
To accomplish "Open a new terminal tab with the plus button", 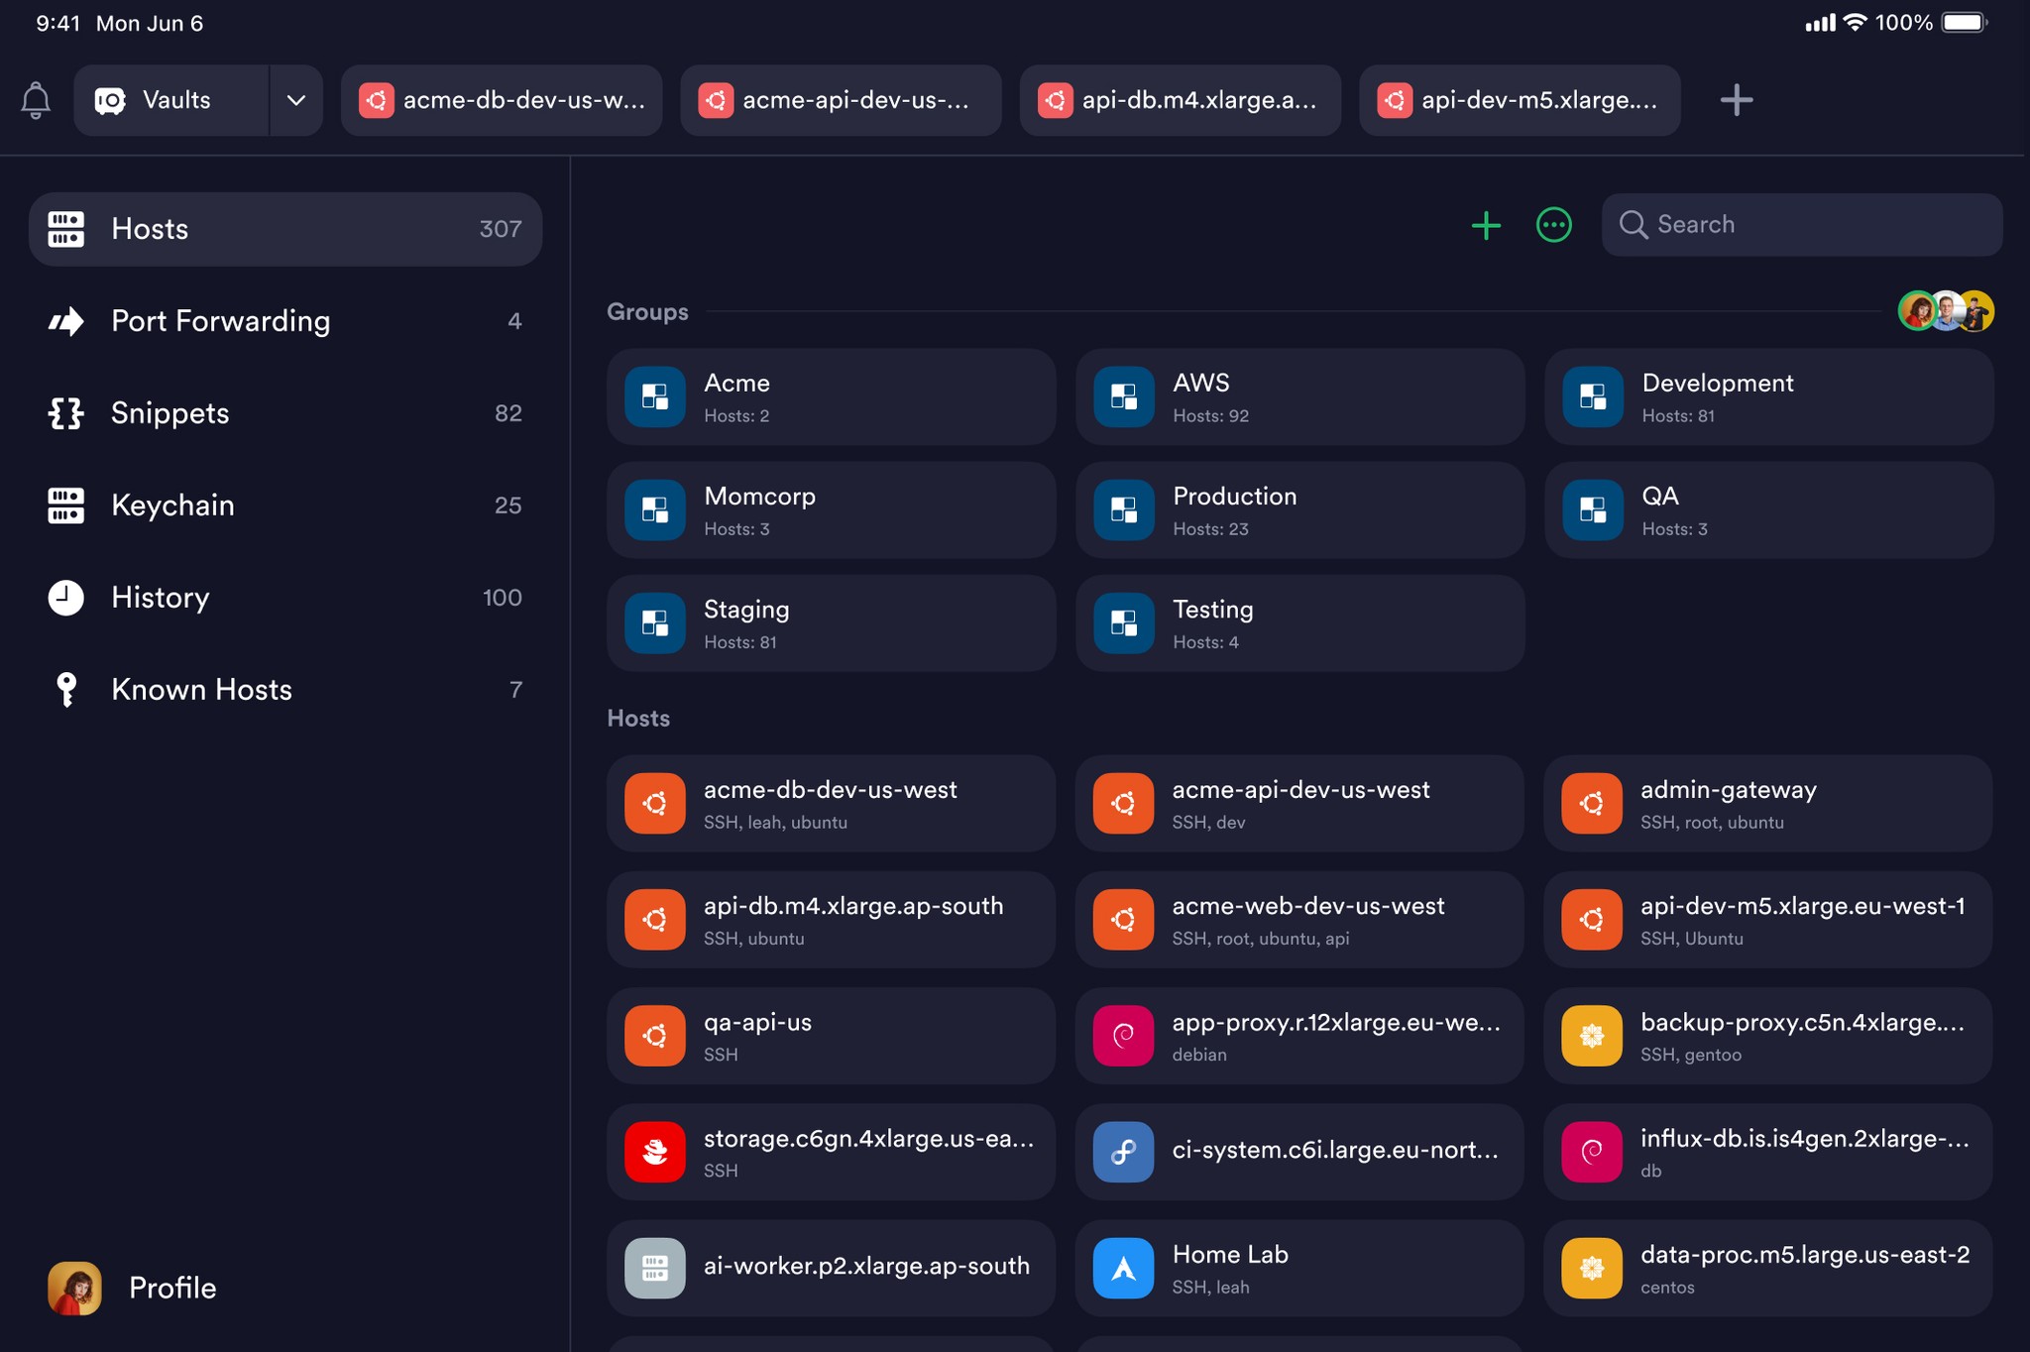I will pyautogui.click(x=1737, y=100).
